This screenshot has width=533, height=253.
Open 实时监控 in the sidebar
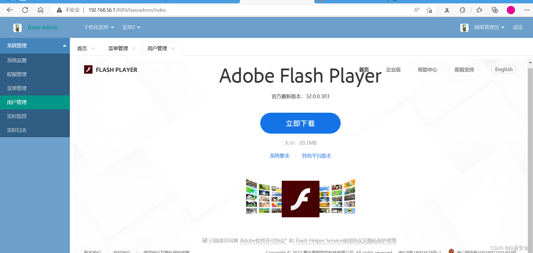35,116
